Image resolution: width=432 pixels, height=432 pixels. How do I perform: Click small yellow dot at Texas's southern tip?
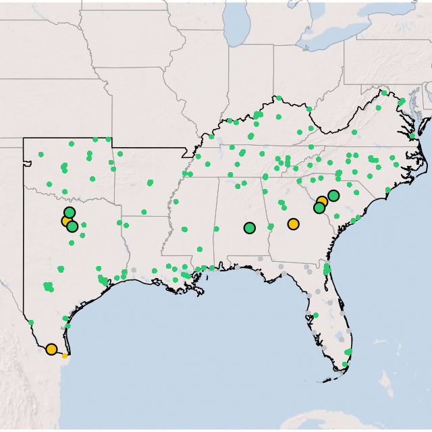[65, 356]
